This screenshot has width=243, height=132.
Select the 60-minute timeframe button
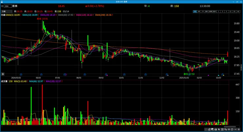tap(238, 12)
